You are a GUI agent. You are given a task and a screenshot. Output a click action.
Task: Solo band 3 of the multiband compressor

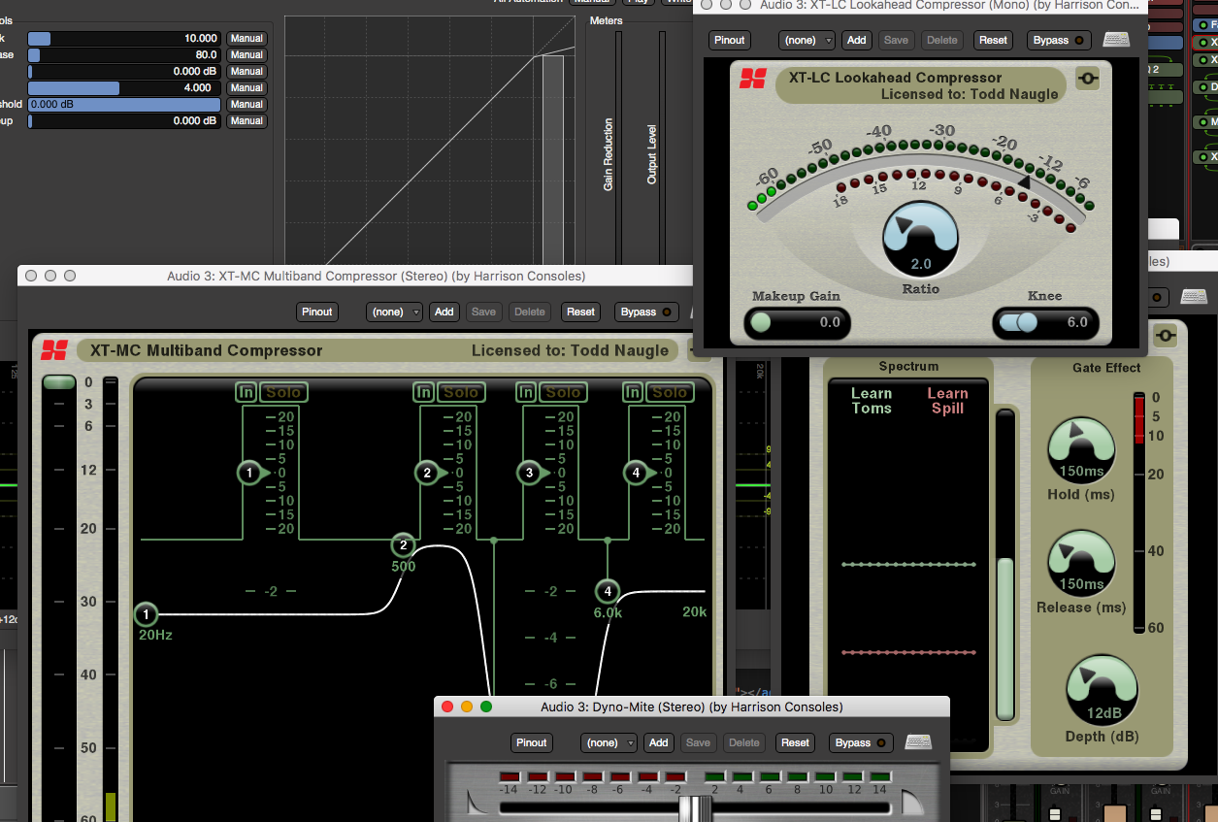pyautogui.click(x=563, y=392)
